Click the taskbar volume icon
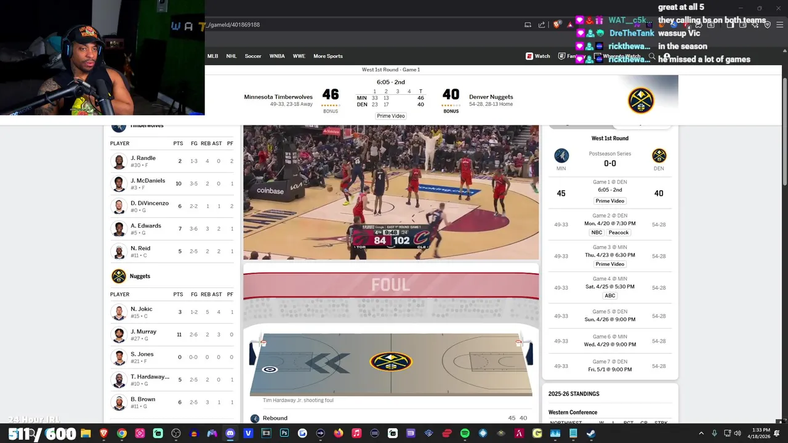 (738, 433)
